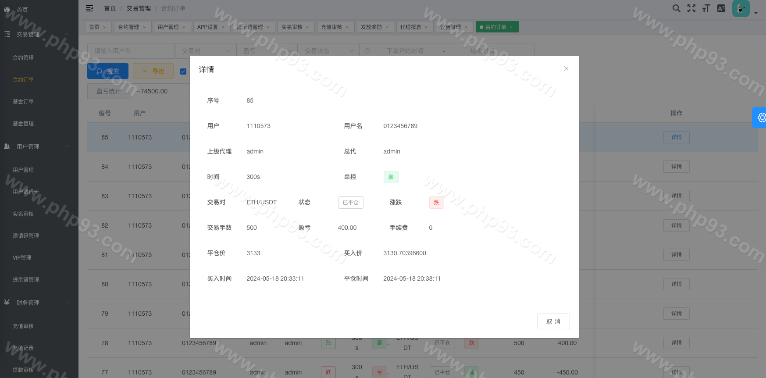Open the font size adjustment icon

(x=706, y=8)
